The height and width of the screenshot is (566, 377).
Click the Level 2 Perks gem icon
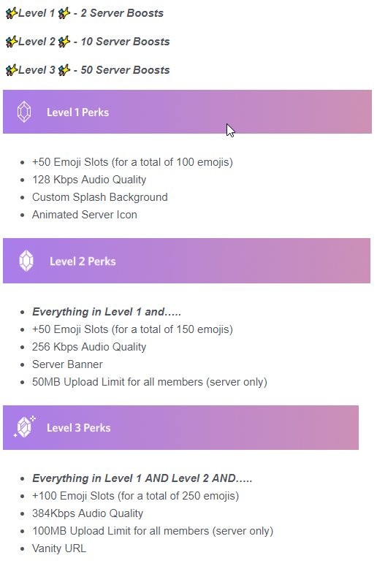tap(26, 261)
